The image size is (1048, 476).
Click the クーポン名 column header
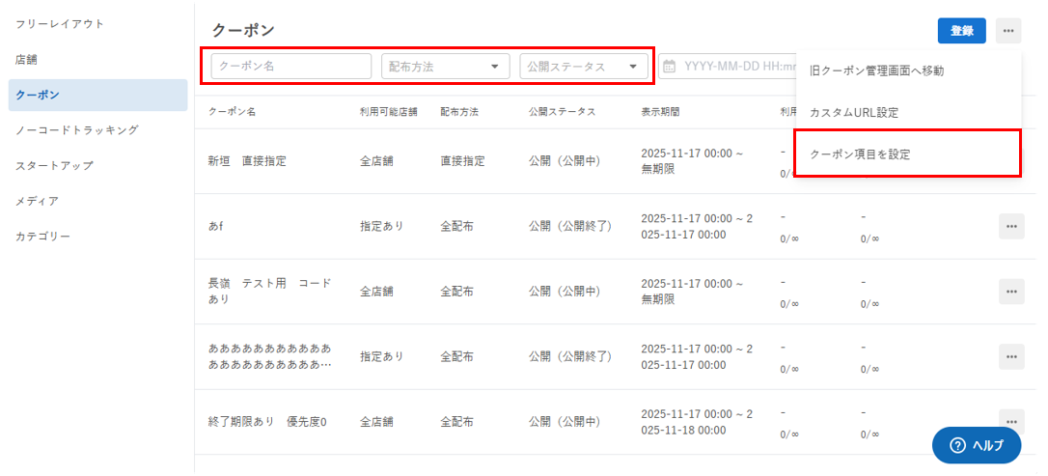pos(232,112)
